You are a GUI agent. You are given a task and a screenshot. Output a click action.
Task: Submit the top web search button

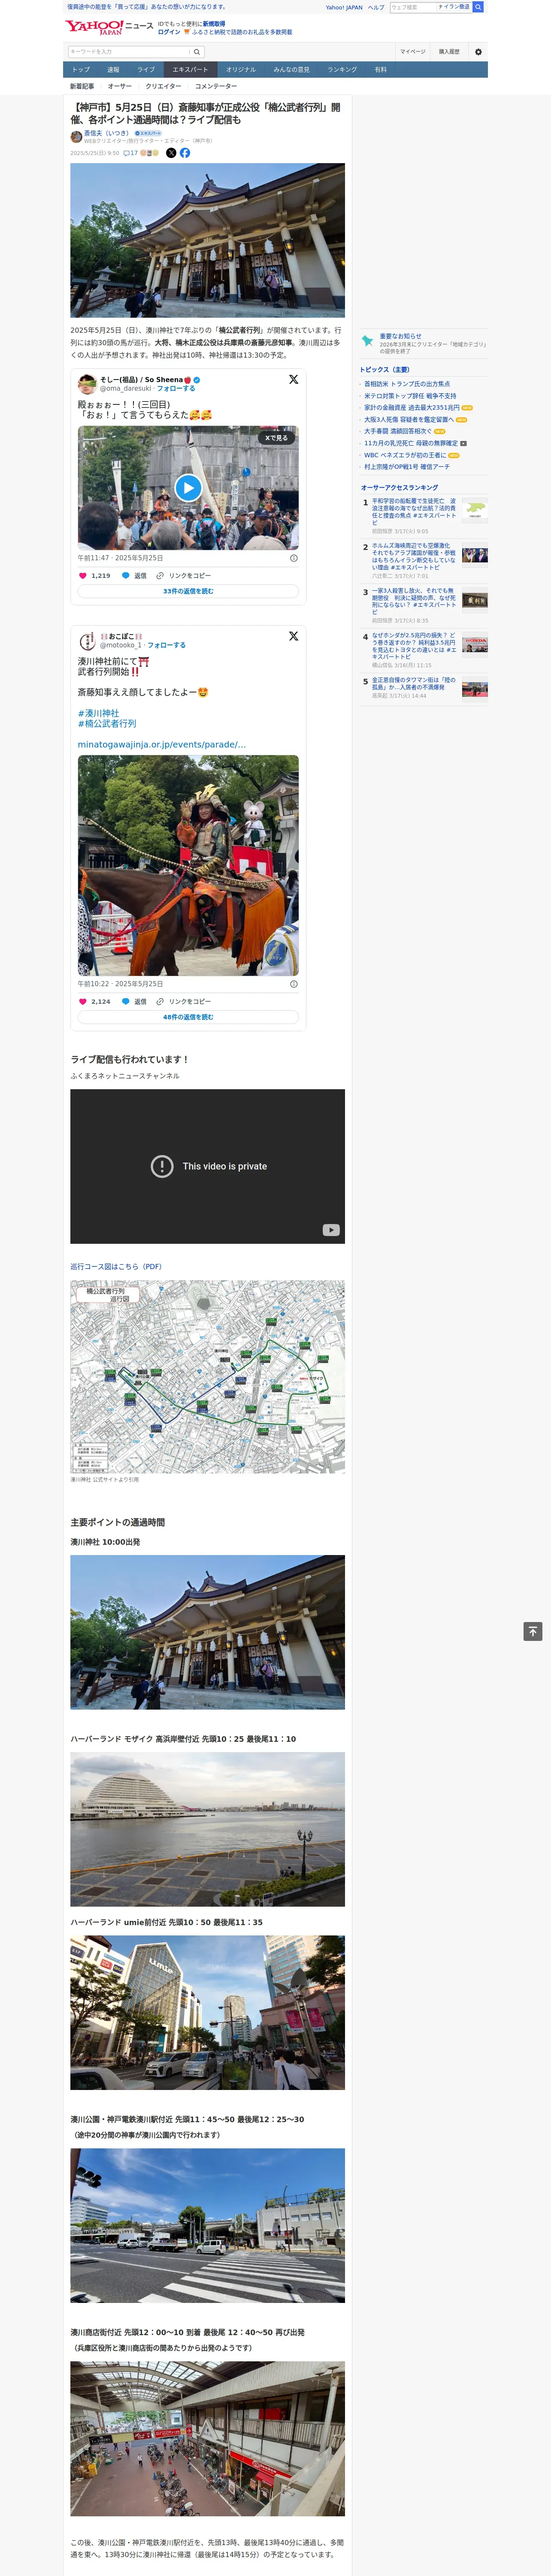click(478, 7)
